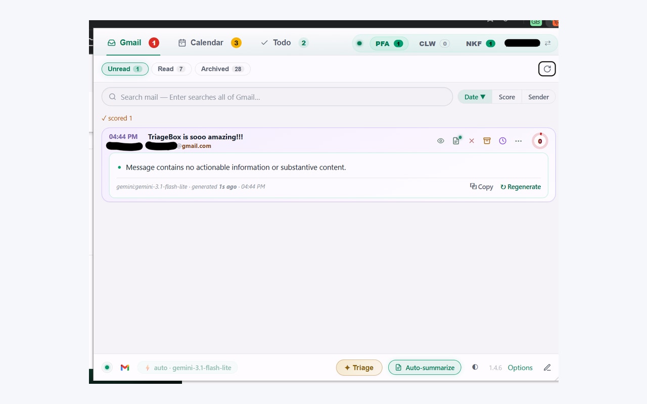
Task: Open the auto gemini-3.1-flash-lite model selector
Action: click(188, 368)
